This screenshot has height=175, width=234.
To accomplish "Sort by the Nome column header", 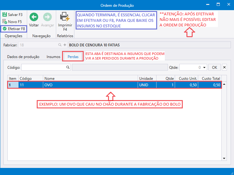I will 90,78.
